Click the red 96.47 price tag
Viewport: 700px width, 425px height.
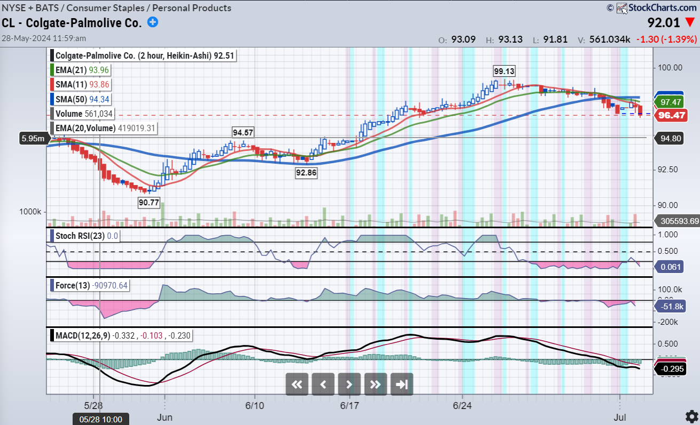pyautogui.click(x=670, y=115)
